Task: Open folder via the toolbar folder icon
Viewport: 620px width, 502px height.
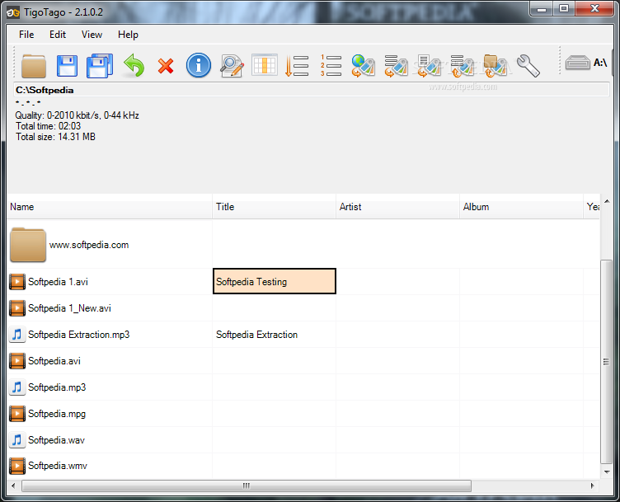Action: tap(34, 66)
